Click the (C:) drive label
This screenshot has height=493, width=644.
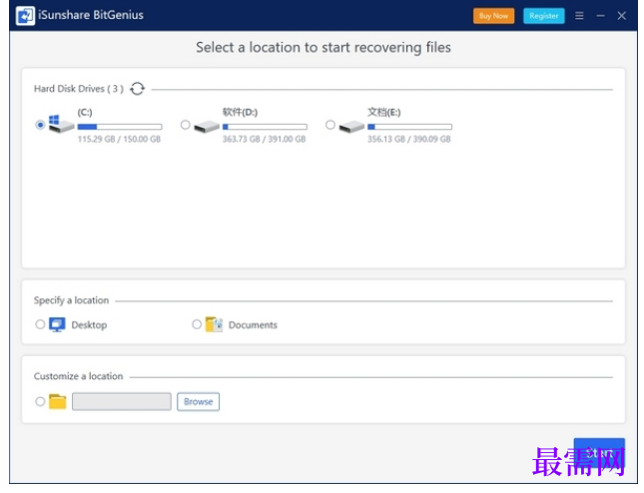[x=85, y=112]
